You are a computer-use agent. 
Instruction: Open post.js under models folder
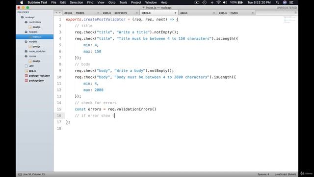(36, 46)
